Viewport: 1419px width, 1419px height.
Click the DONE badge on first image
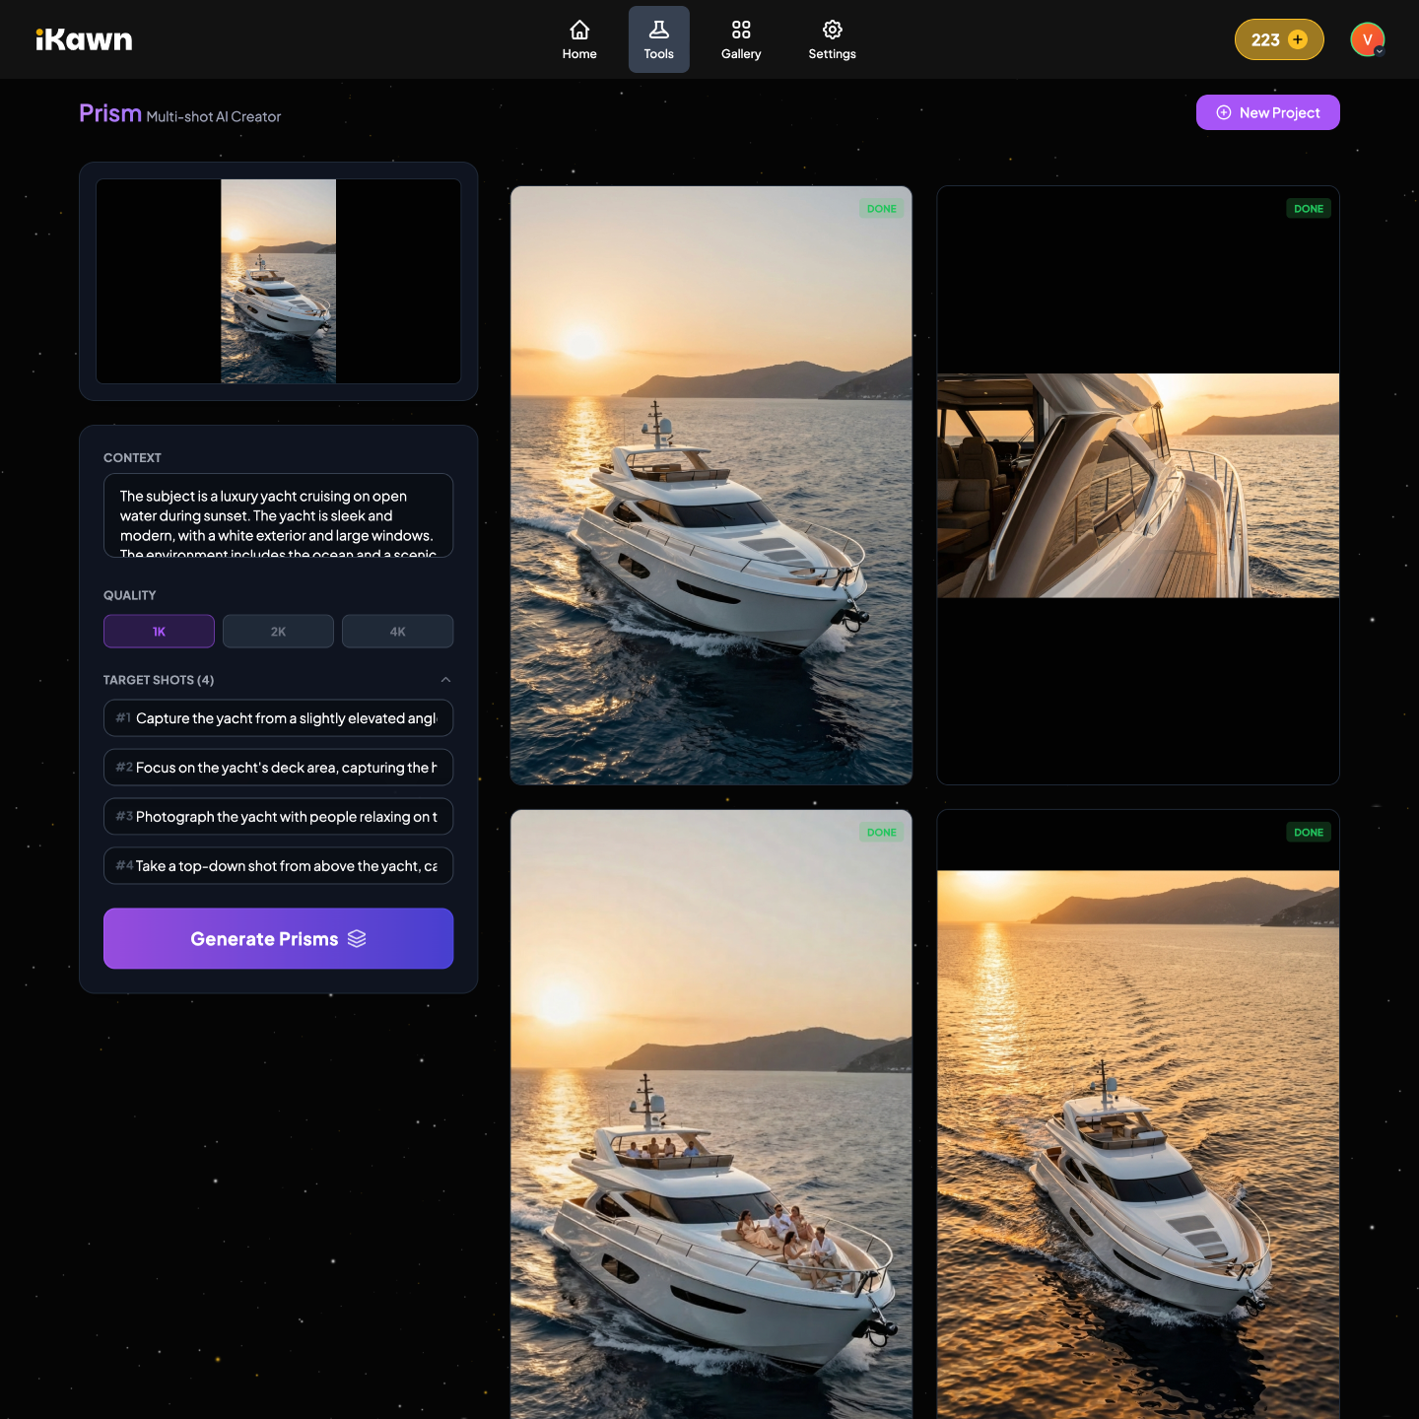coord(881,209)
